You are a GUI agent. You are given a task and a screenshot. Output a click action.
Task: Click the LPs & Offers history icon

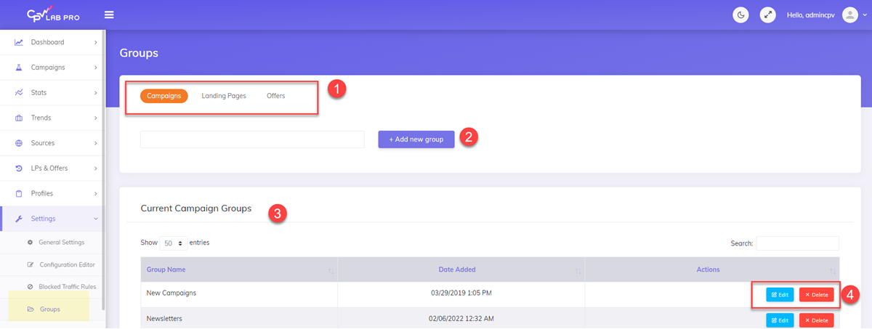click(19, 168)
